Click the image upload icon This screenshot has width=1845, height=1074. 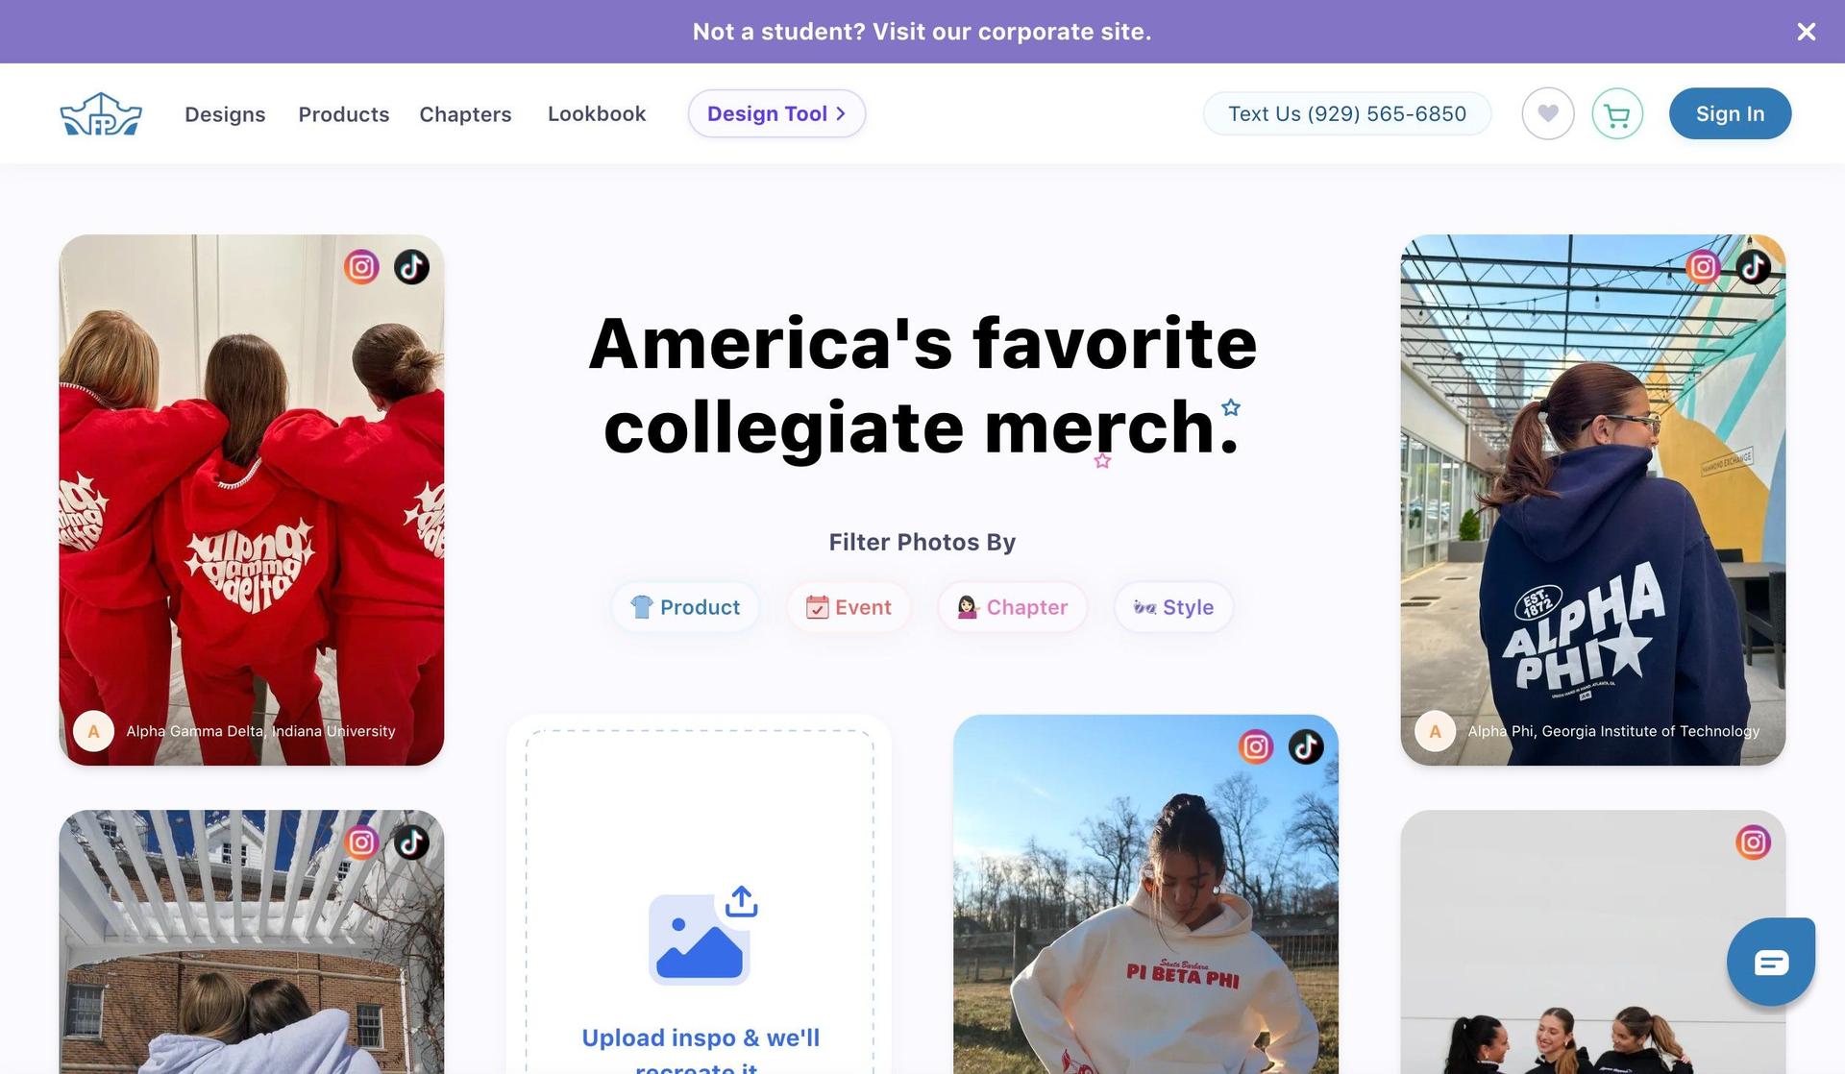[701, 936]
